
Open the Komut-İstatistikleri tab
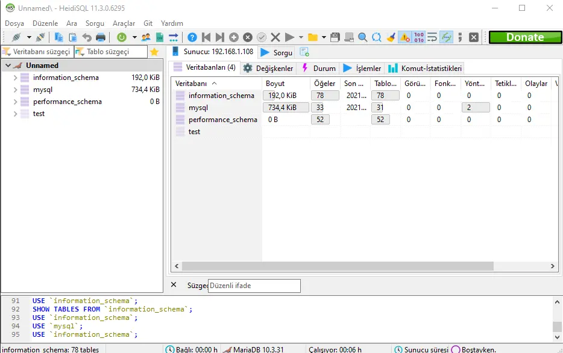[x=425, y=68]
